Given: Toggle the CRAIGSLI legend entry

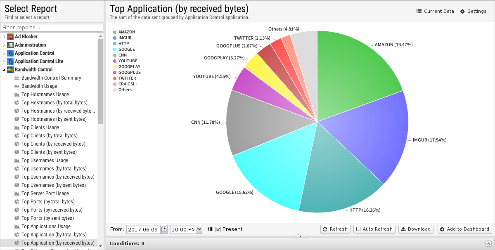Looking at the screenshot, I should point(125,84).
